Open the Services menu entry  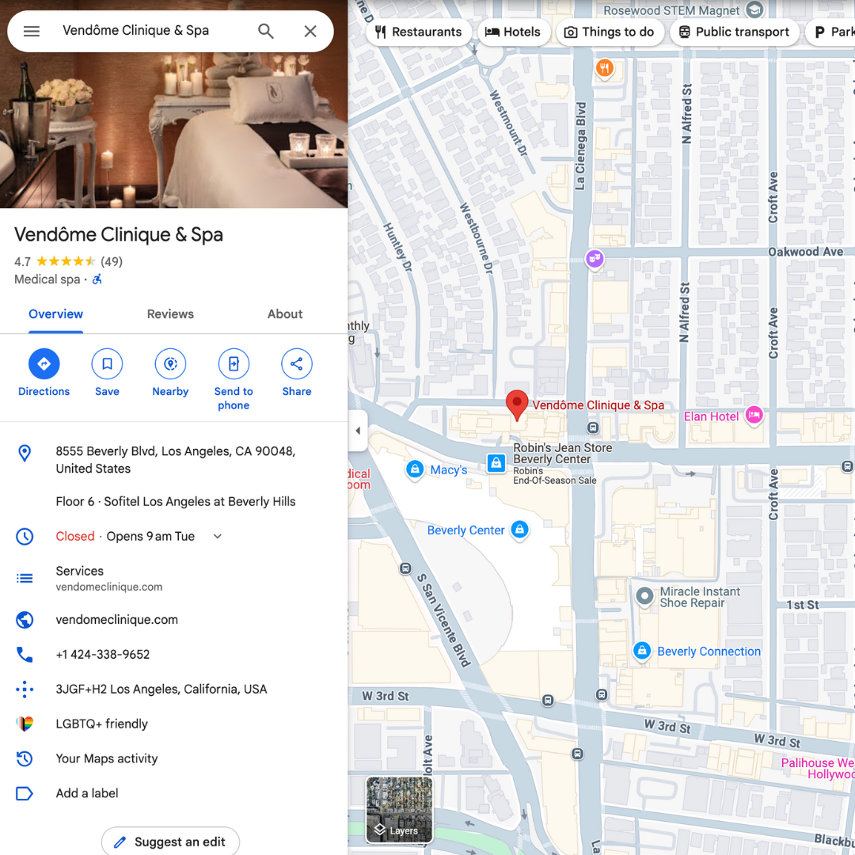pyautogui.click(x=109, y=578)
